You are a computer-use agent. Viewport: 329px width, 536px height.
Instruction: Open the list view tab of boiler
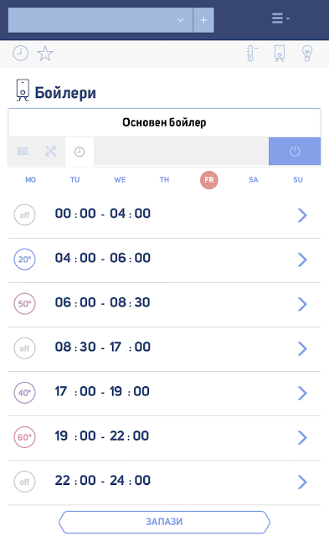pos(23,151)
